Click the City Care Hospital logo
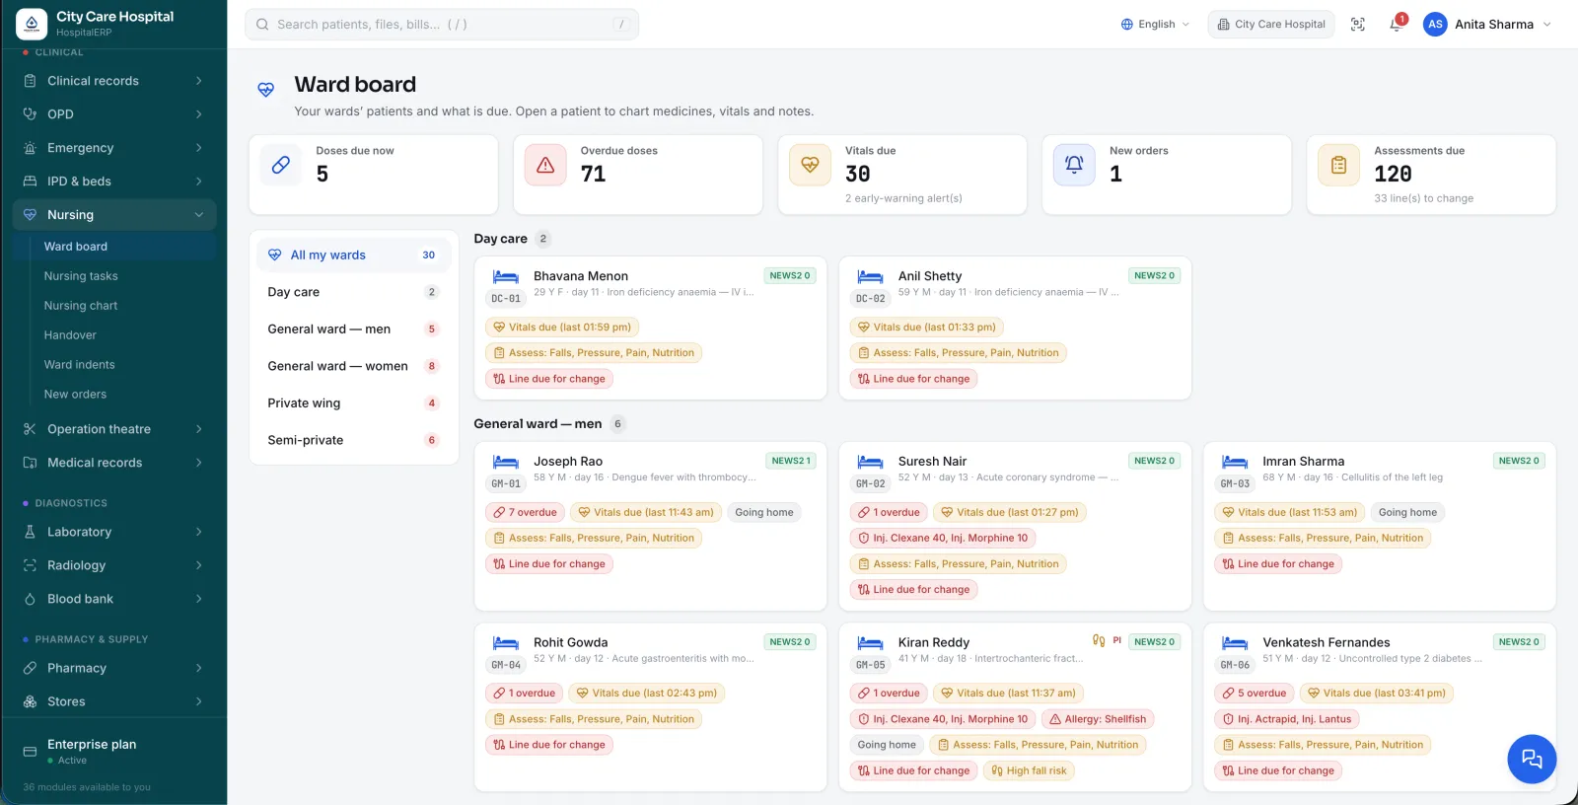1578x805 pixels. pyautogui.click(x=32, y=24)
